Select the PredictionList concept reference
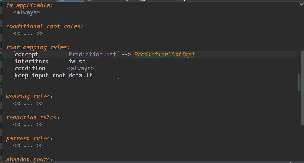The image size is (304, 163). coord(92,55)
